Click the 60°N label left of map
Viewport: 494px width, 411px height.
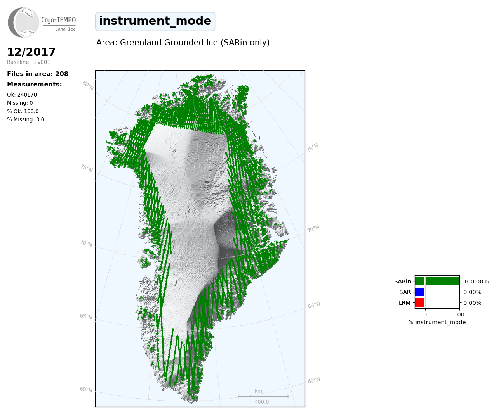[x=86, y=389]
